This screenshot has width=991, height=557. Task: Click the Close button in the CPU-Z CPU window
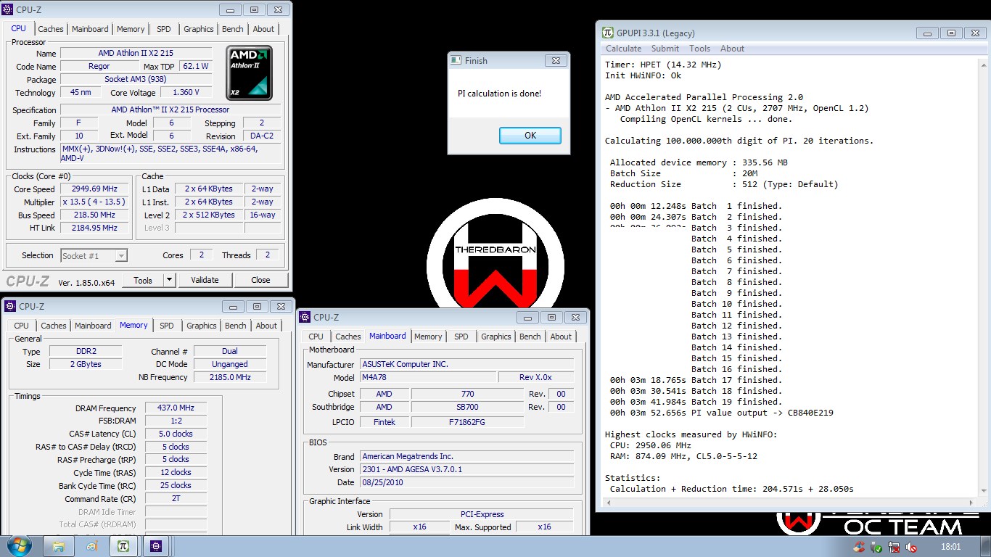(x=260, y=280)
